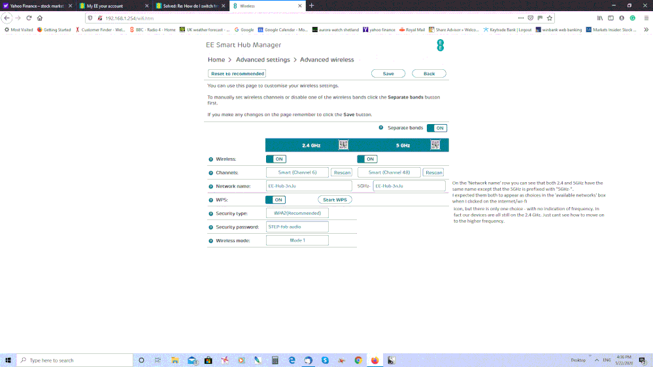Open File Explorer from the taskbar
Viewport: 653px width, 367px height.
175,360
